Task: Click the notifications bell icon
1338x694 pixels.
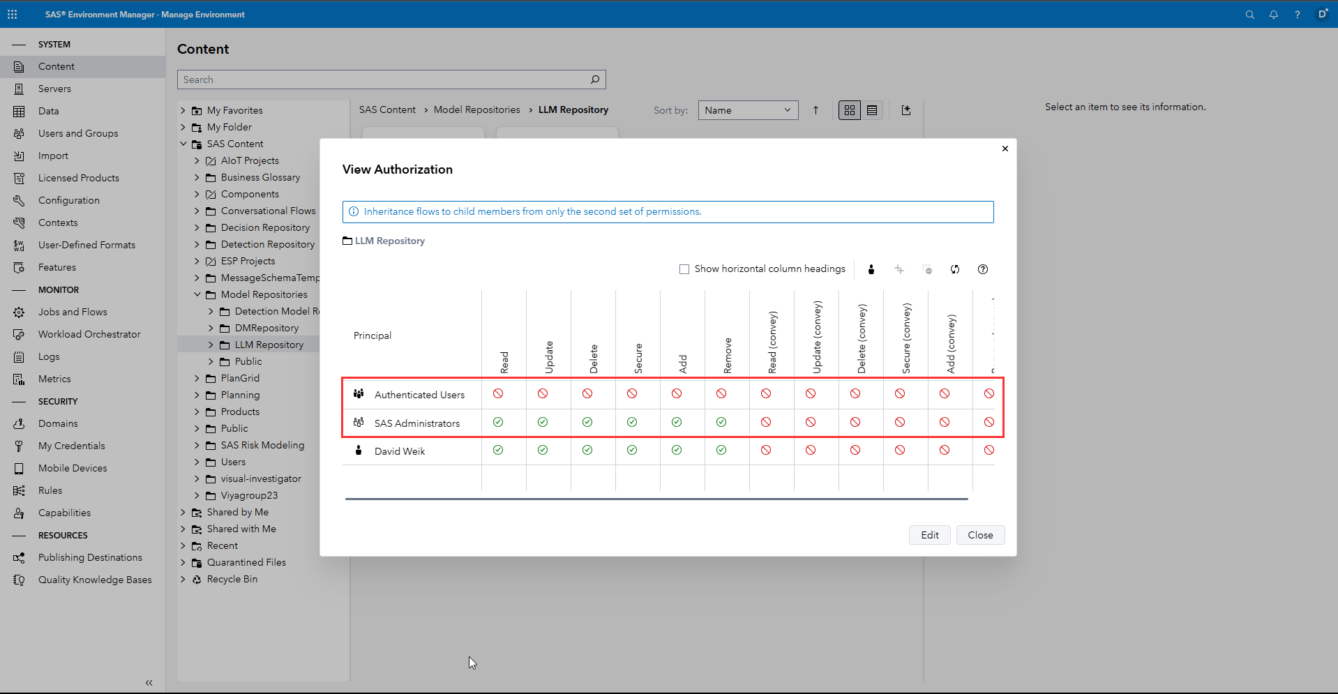Action: tap(1273, 15)
